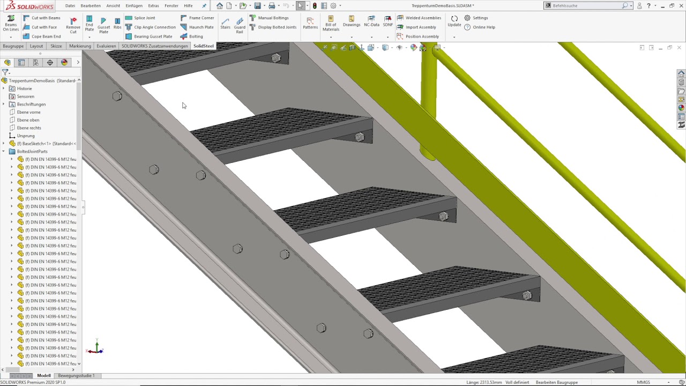686x386 pixels.
Task: Select the Ebene vorne plane
Action: 25,112
